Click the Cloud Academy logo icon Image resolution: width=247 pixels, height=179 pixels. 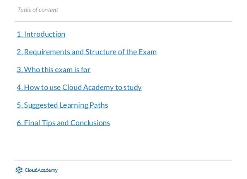coord(19,170)
